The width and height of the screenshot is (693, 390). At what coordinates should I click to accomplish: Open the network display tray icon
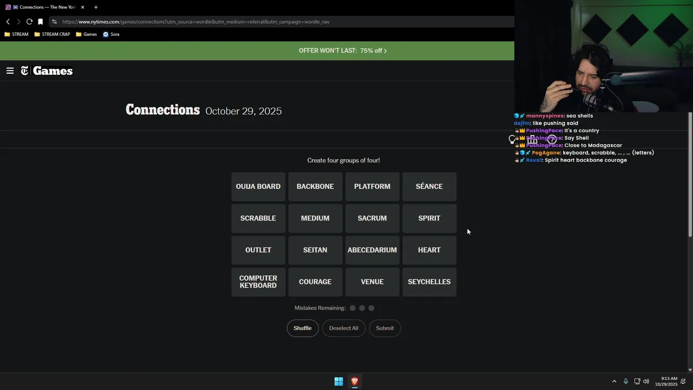click(x=637, y=381)
